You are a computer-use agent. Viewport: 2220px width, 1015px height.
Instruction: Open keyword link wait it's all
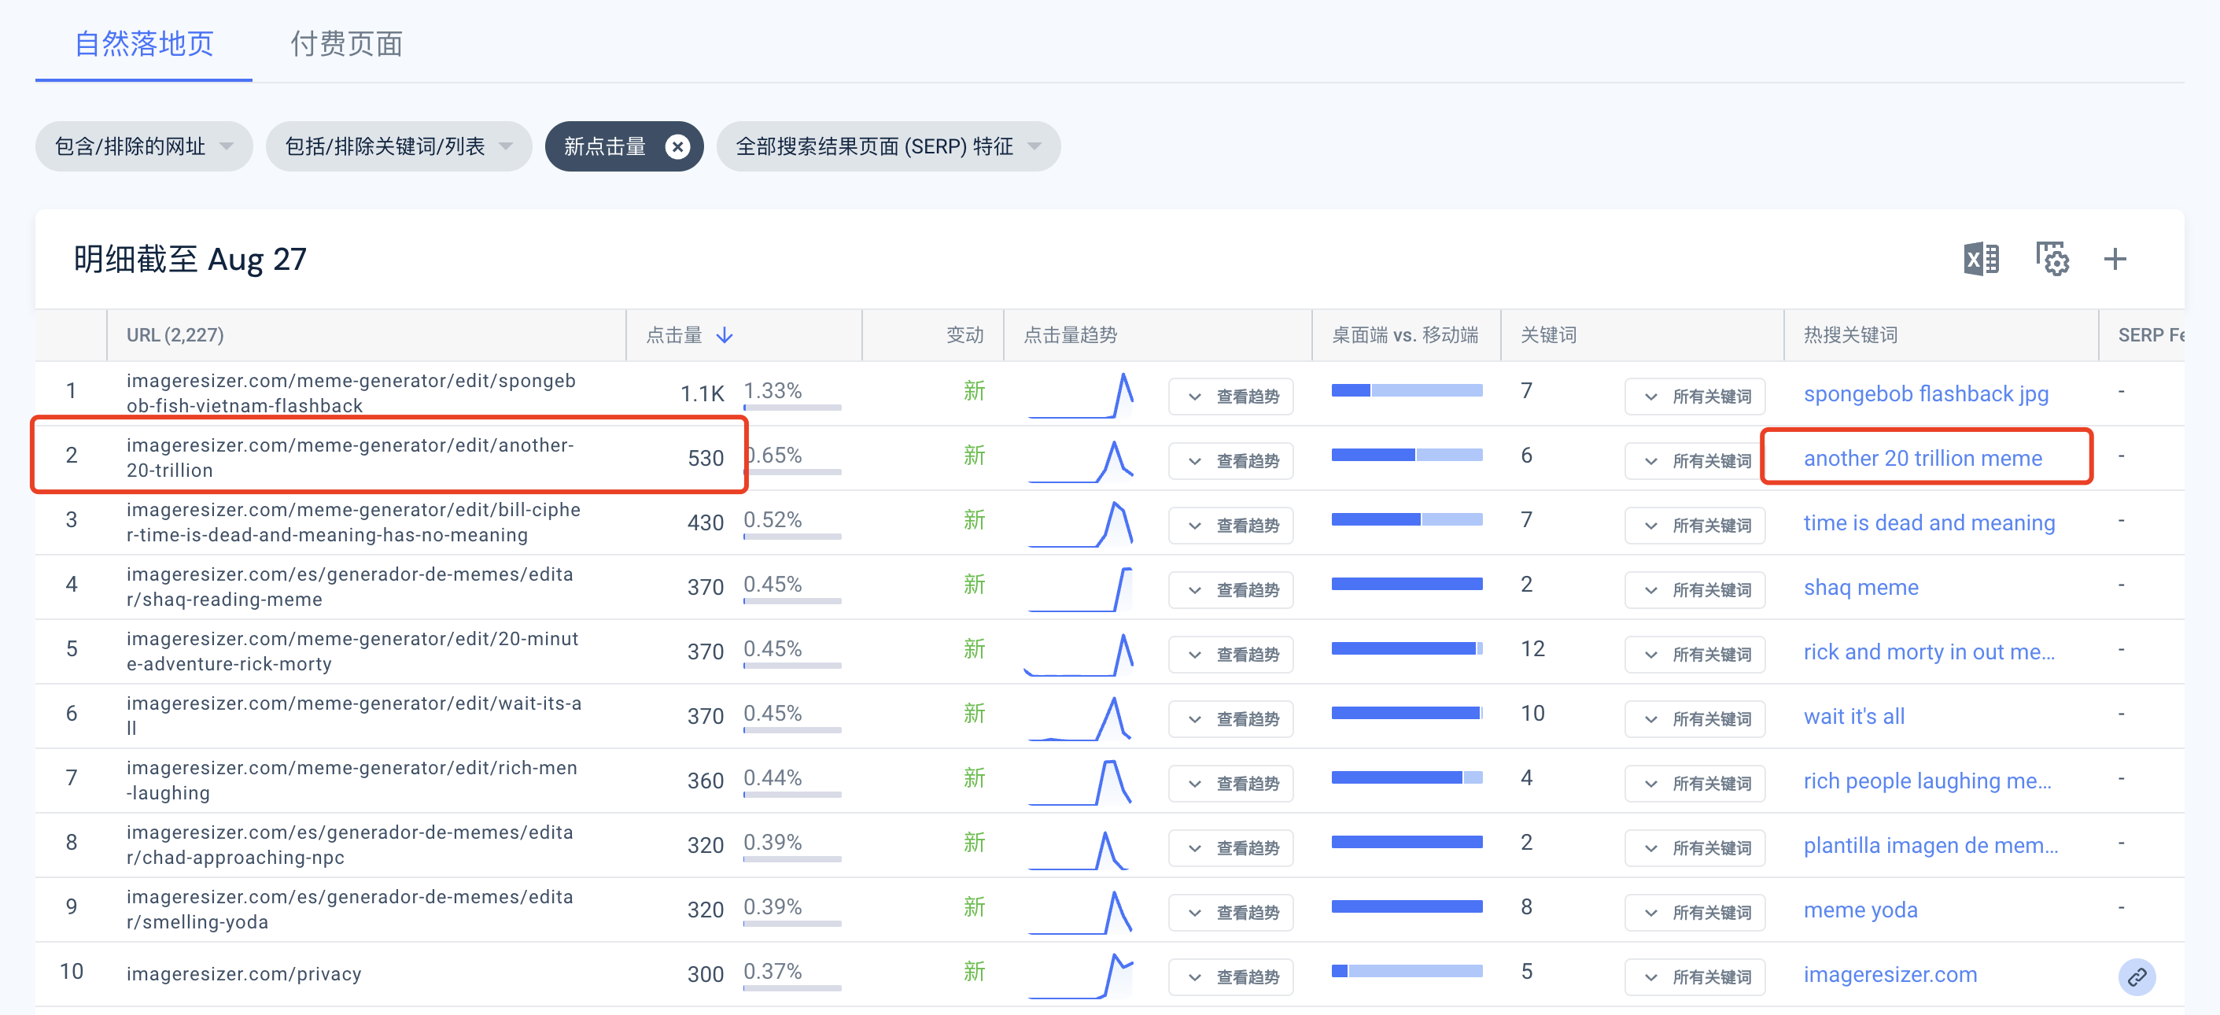1853,717
